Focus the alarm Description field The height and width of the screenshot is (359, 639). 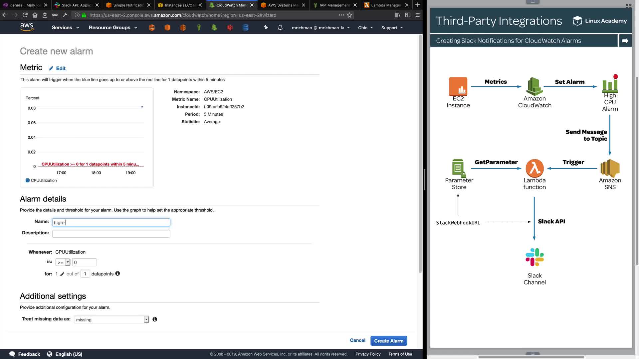coord(111,234)
